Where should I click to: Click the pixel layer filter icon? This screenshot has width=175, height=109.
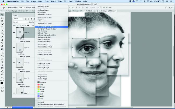[26, 19]
